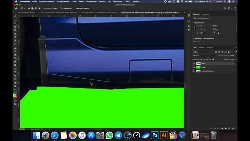Screen dimensions: 250x141
Task: Open the History panel icon
Action: [x=189, y=16]
